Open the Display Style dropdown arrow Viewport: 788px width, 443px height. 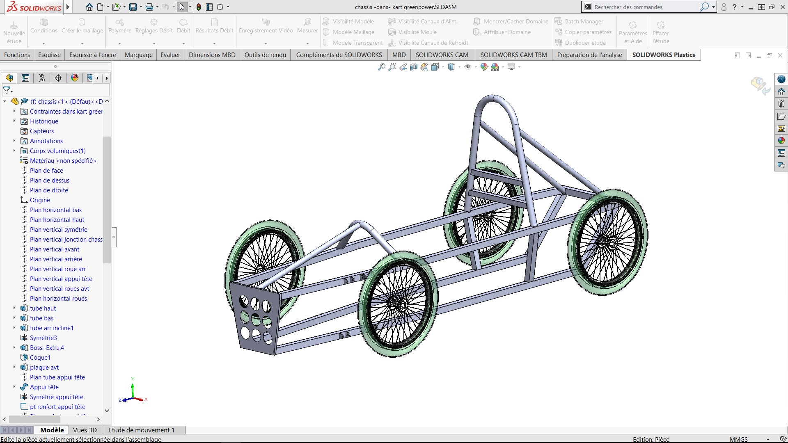[x=459, y=67]
